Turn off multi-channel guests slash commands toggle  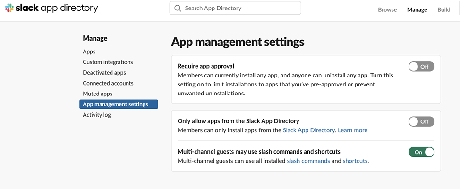421,152
